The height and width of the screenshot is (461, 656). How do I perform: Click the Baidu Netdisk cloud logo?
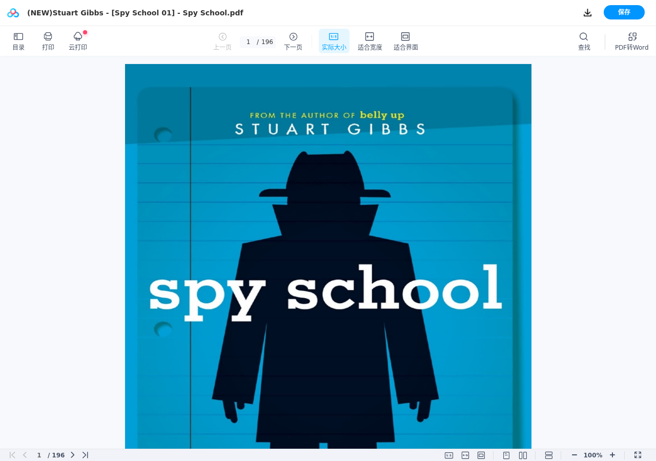13,13
